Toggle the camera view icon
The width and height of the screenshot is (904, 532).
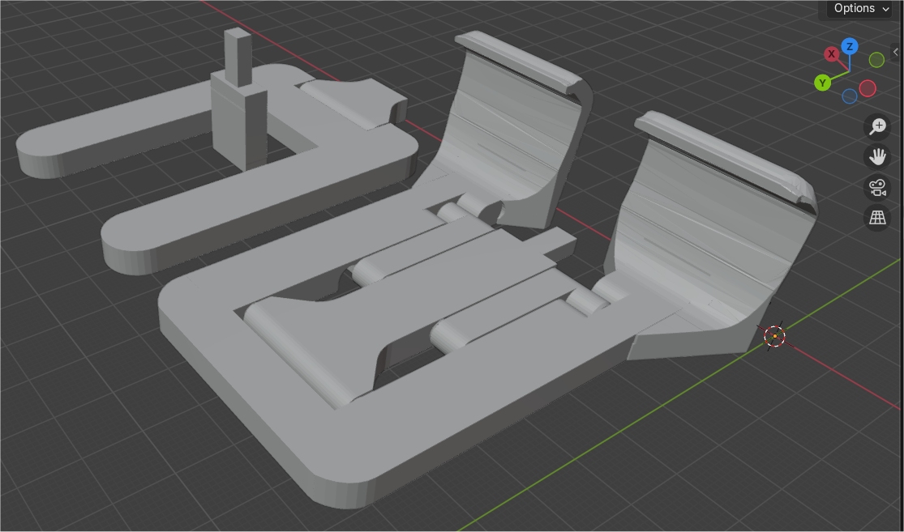877,187
